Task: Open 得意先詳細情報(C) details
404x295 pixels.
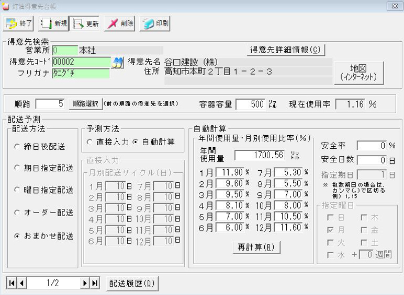Action: click(x=286, y=50)
